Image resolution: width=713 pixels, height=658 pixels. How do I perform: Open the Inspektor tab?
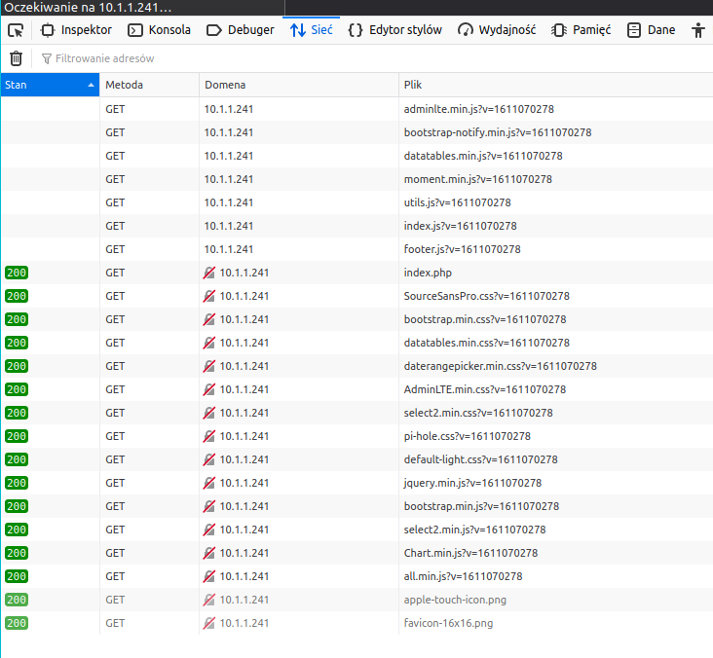(76, 30)
